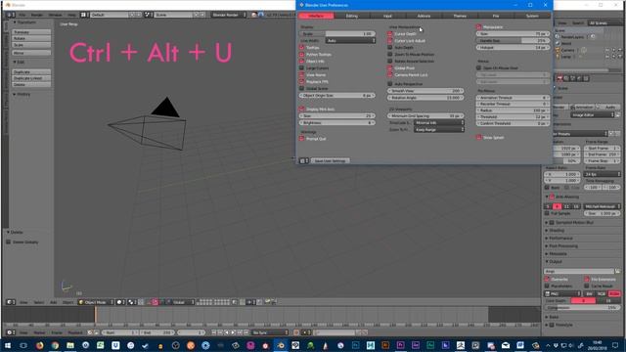This screenshot has height=352, width=626.
Task: Open the Keep Range zoom dropdown
Action: click(439, 130)
